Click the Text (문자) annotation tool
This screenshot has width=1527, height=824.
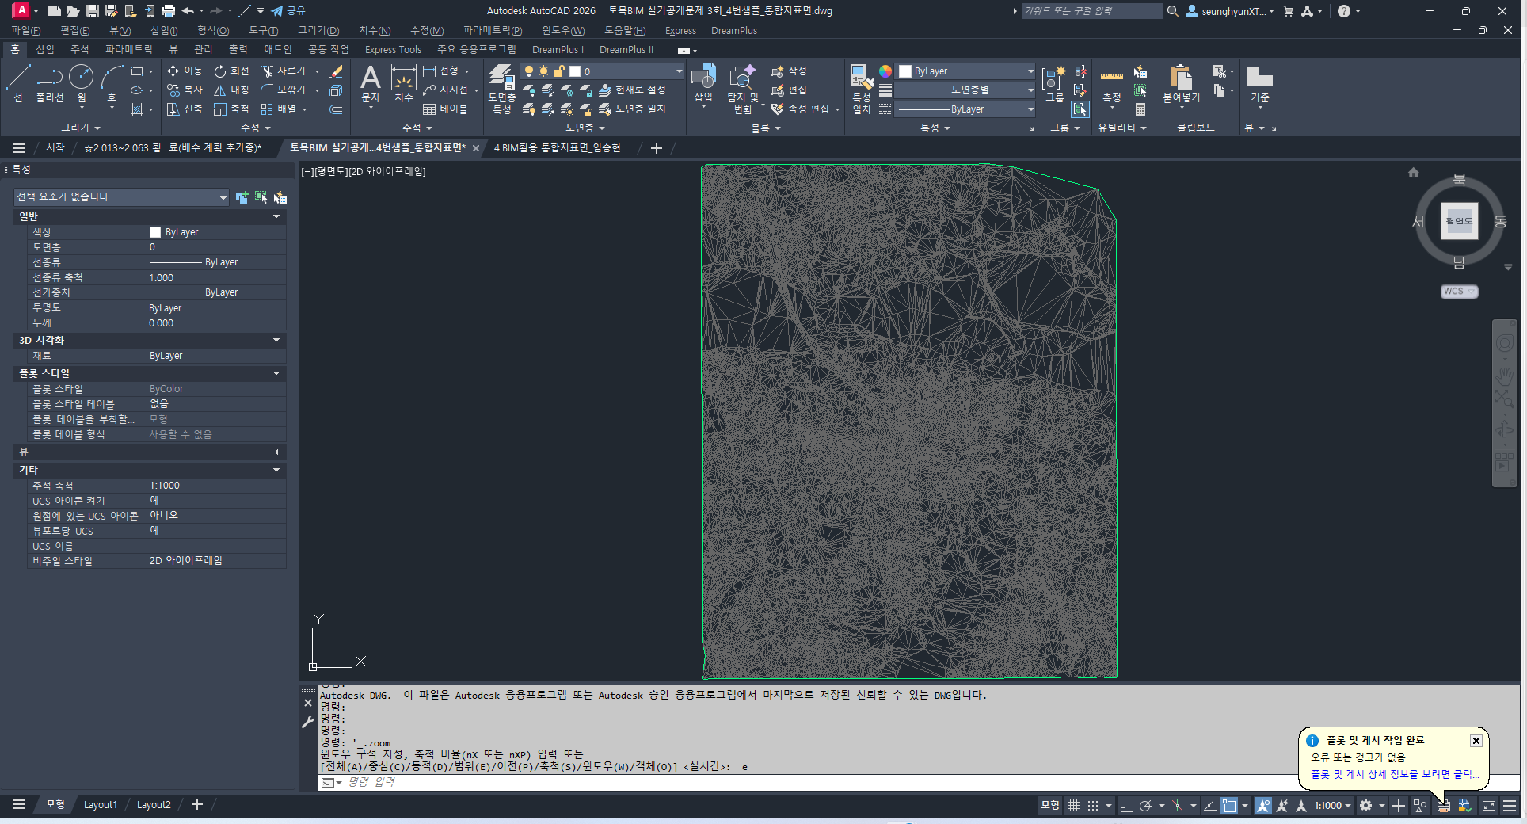pyautogui.click(x=370, y=83)
